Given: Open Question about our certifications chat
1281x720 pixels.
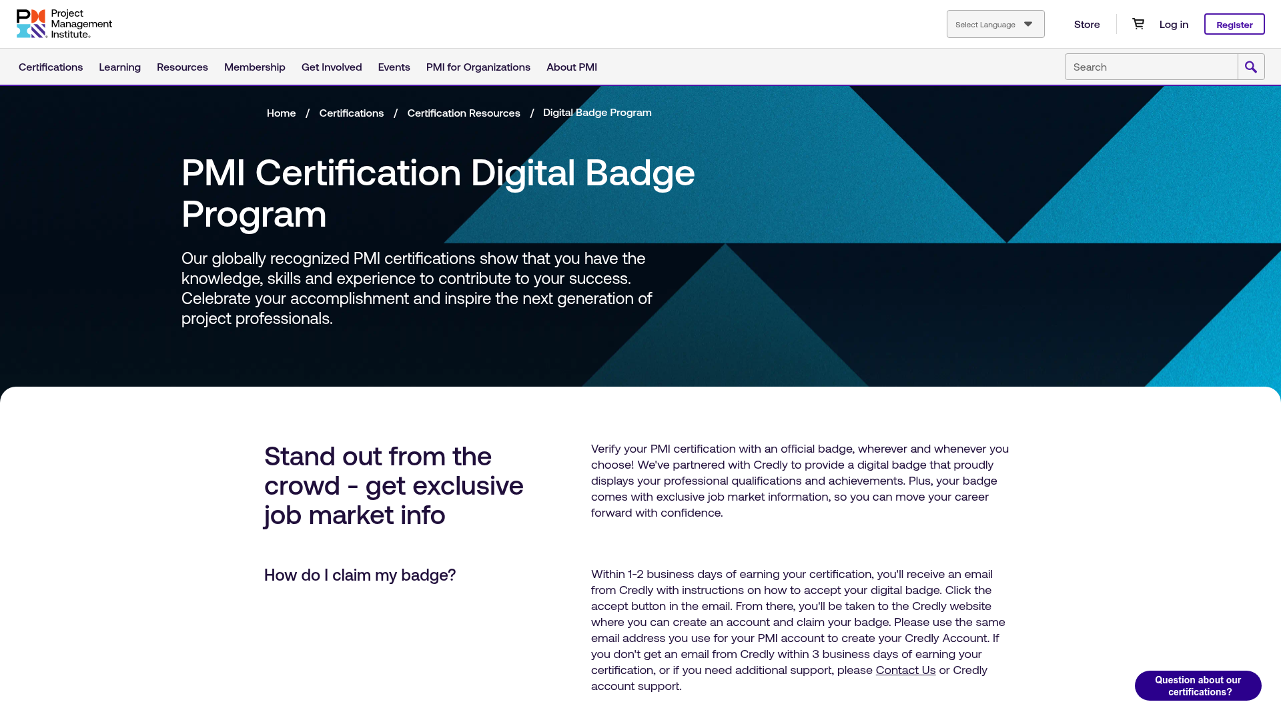Looking at the screenshot, I should pyautogui.click(x=1198, y=685).
